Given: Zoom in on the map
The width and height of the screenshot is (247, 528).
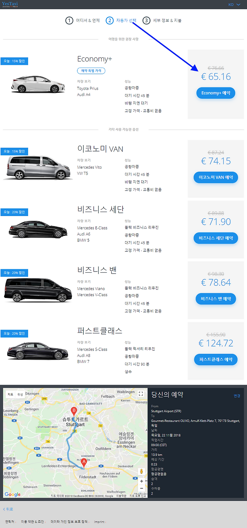Looking at the screenshot, I should tap(142, 481).
